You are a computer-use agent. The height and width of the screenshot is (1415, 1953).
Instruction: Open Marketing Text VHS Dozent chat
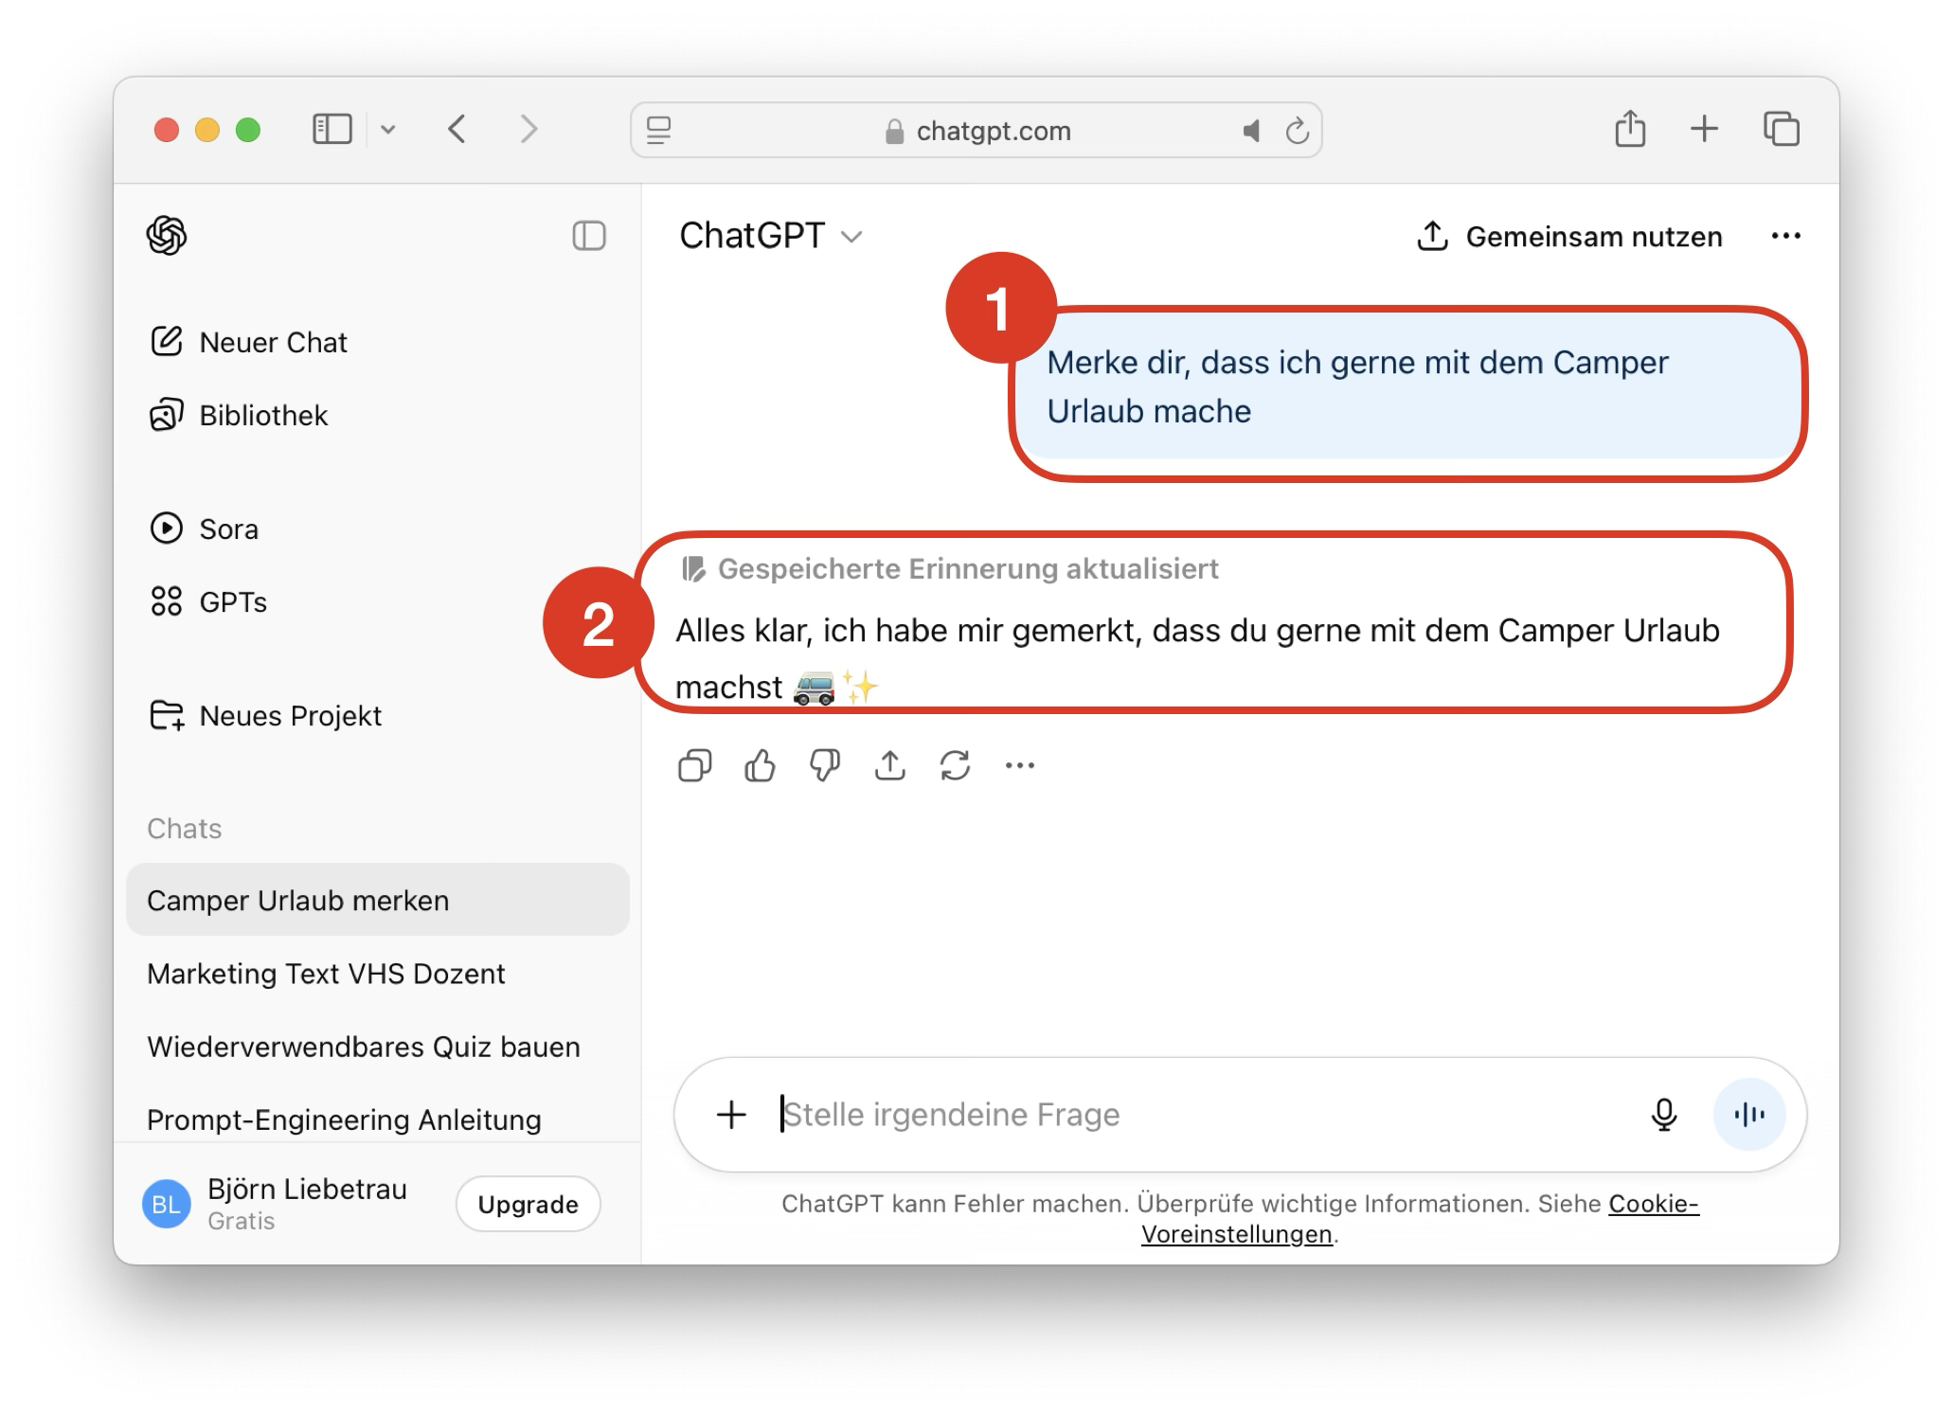[326, 974]
